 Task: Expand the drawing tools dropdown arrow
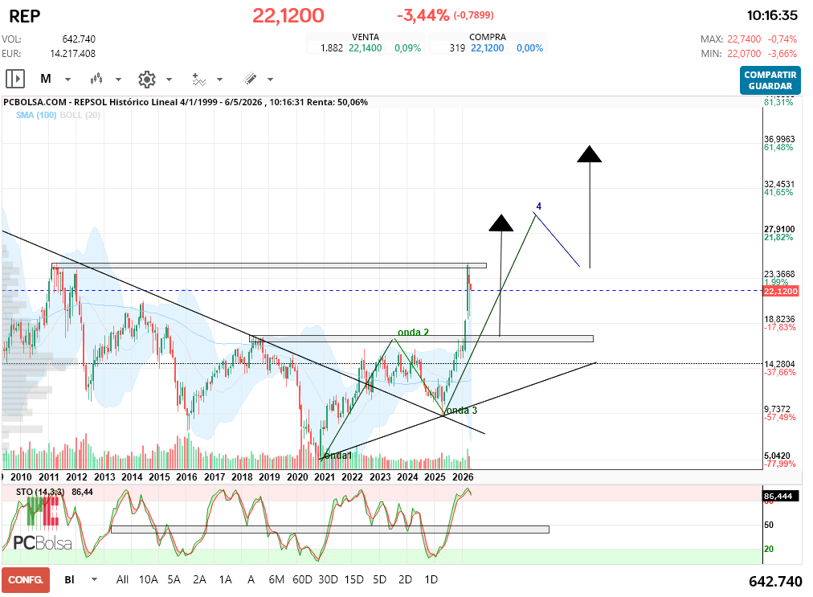[270, 80]
